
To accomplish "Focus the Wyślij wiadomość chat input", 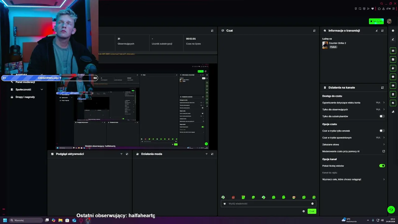I will click(268, 204).
